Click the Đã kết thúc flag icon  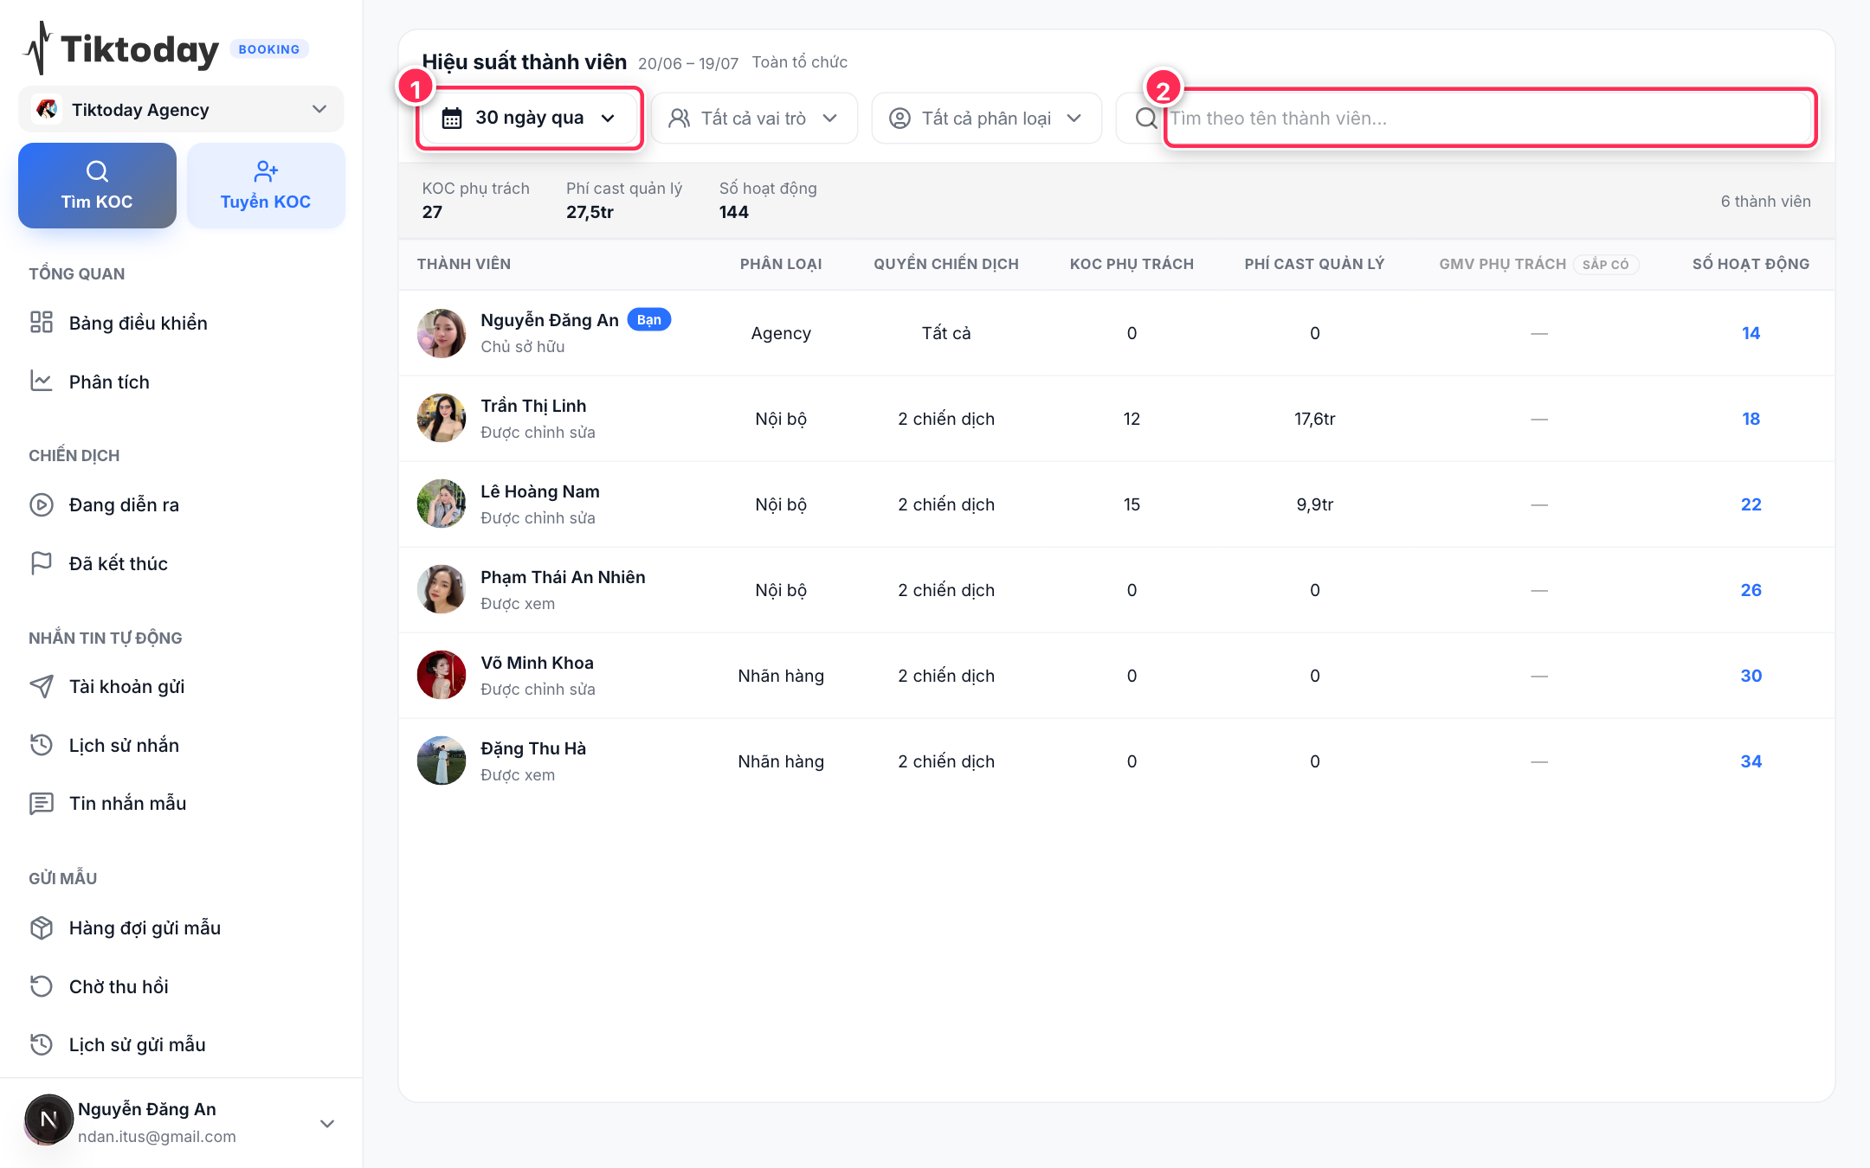point(42,563)
